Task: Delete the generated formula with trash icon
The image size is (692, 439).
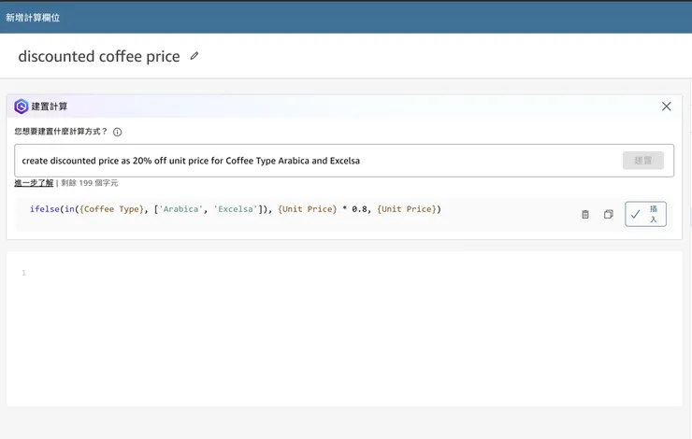Action: click(585, 214)
